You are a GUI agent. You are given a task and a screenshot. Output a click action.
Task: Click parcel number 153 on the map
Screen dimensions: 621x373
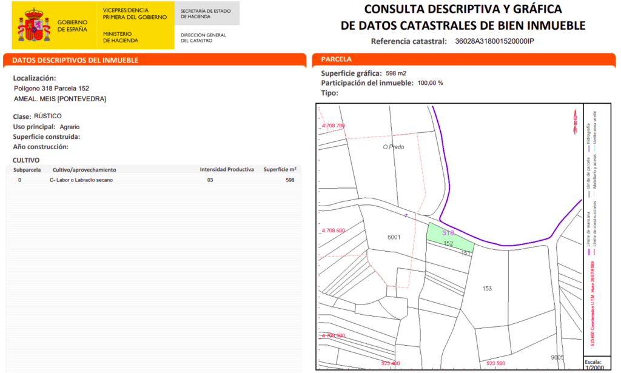coord(487,289)
